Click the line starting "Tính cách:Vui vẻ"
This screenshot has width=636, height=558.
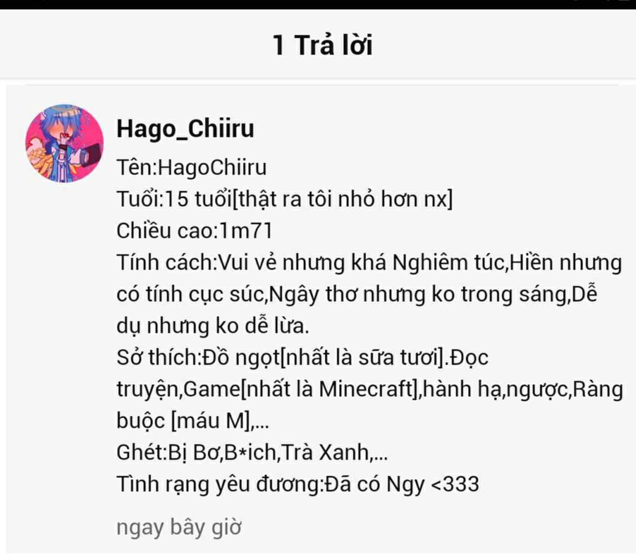click(x=369, y=262)
